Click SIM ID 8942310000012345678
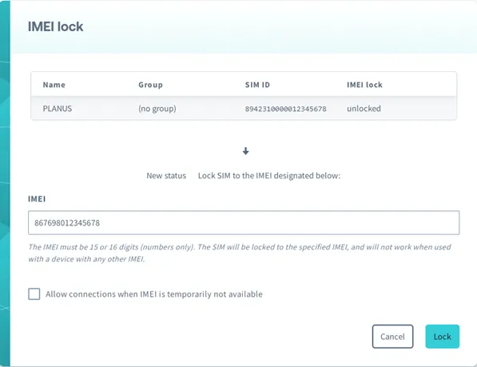The image size is (477, 367). point(286,109)
